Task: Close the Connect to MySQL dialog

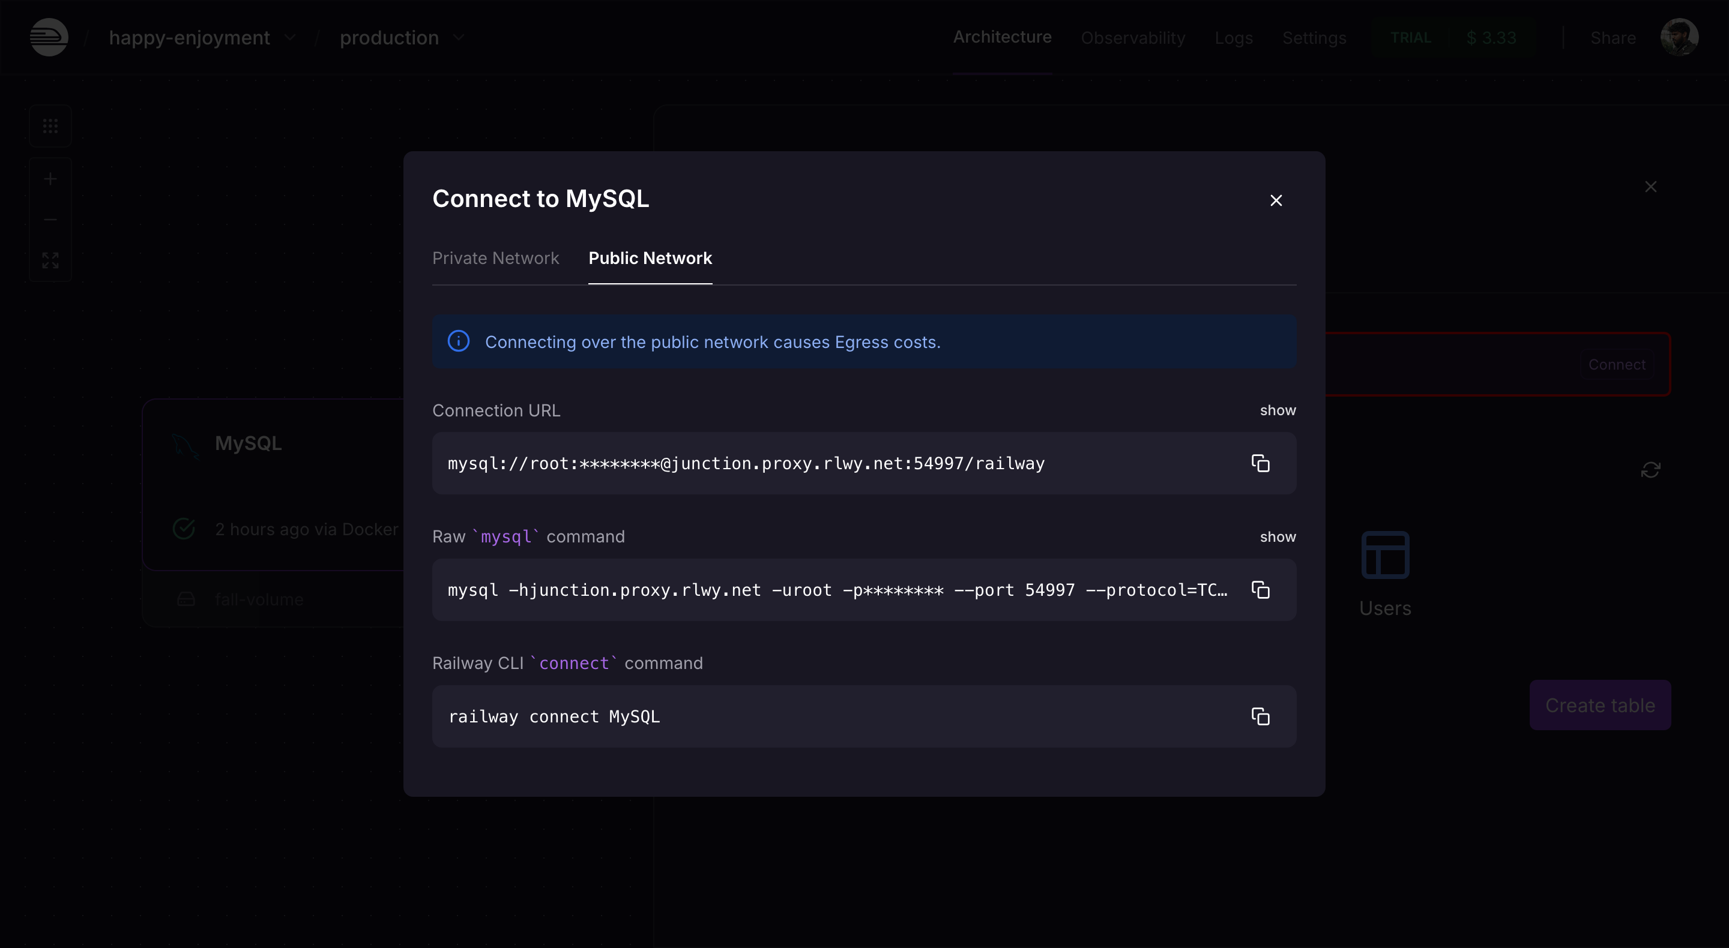Action: (x=1276, y=200)
